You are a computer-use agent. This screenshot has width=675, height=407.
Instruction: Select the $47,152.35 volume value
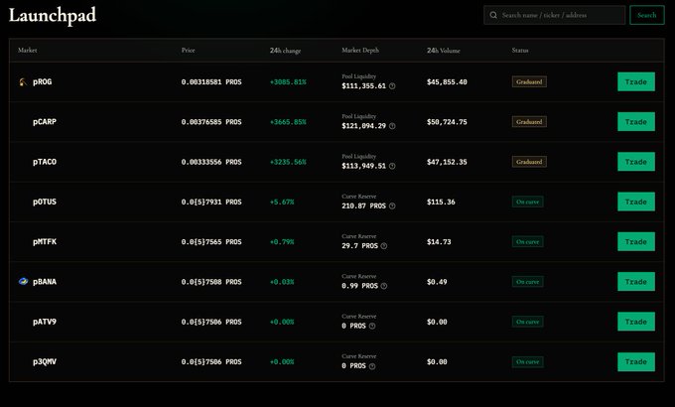click(447, 162)
